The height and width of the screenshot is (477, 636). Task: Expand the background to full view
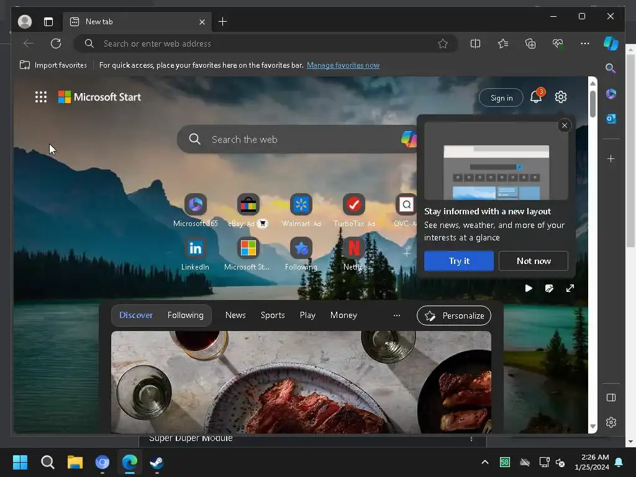click(x=570, y=288)
